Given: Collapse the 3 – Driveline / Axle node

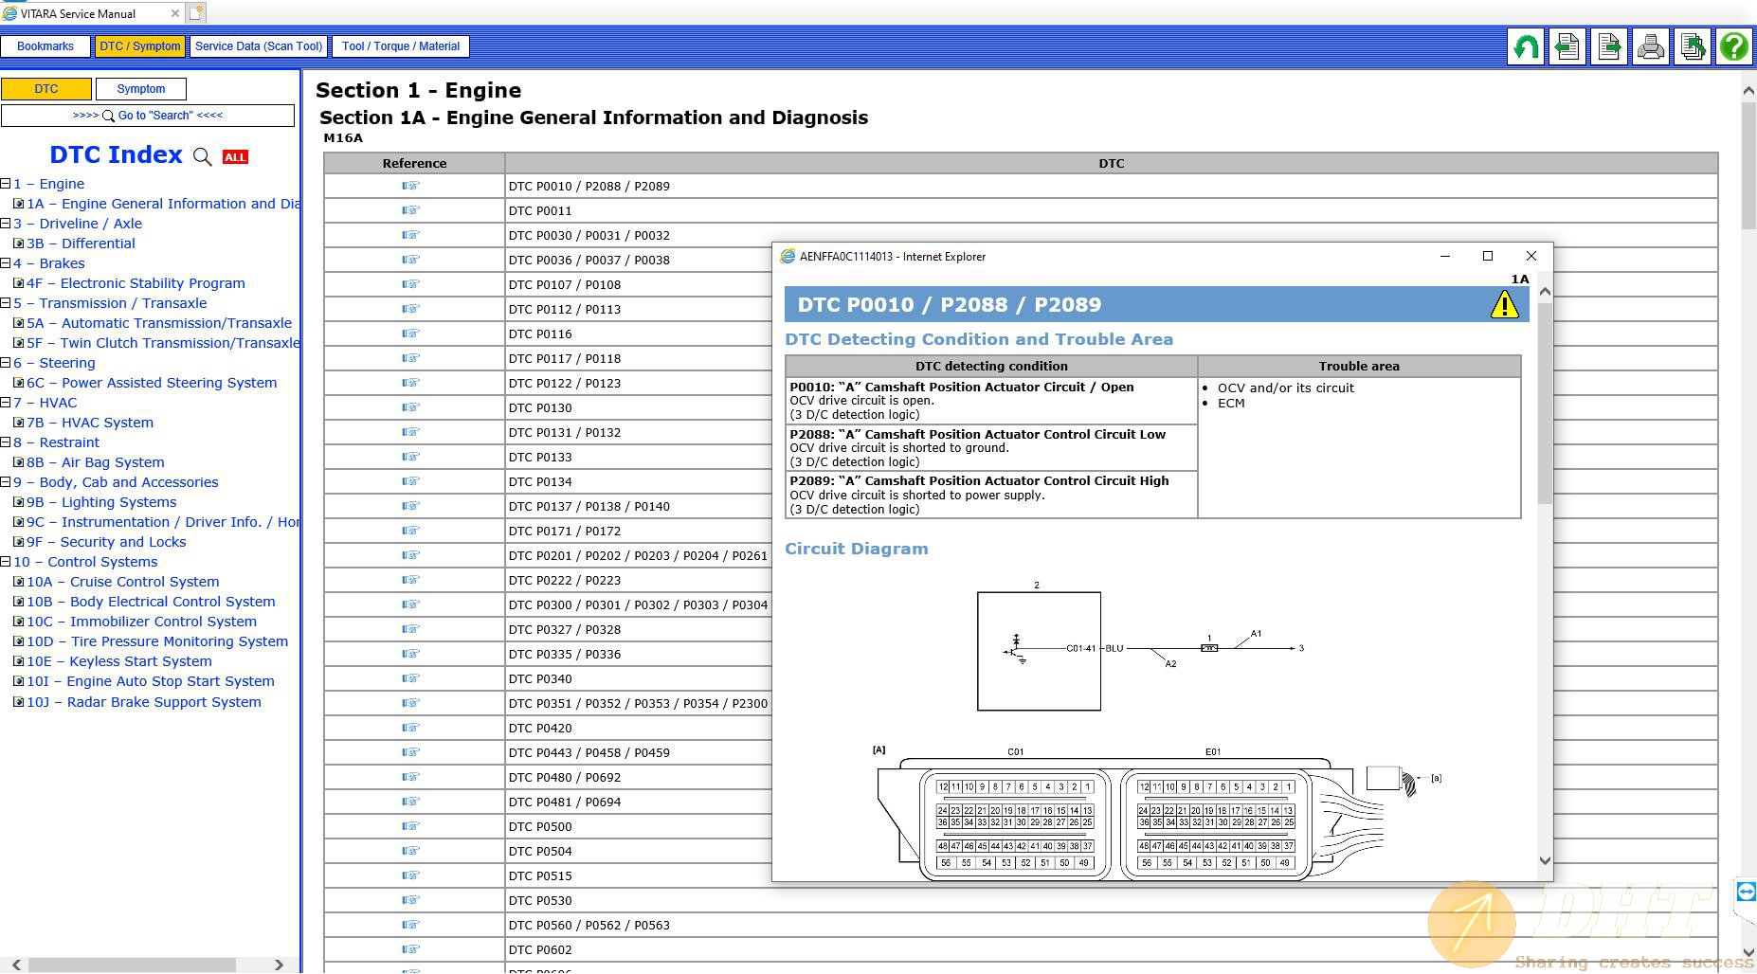Looking at the screenshot, I should [x=6, y=224].
